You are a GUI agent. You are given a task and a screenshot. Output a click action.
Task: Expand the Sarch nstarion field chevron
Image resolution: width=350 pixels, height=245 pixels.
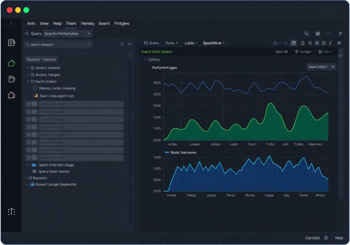pos(89,45)
